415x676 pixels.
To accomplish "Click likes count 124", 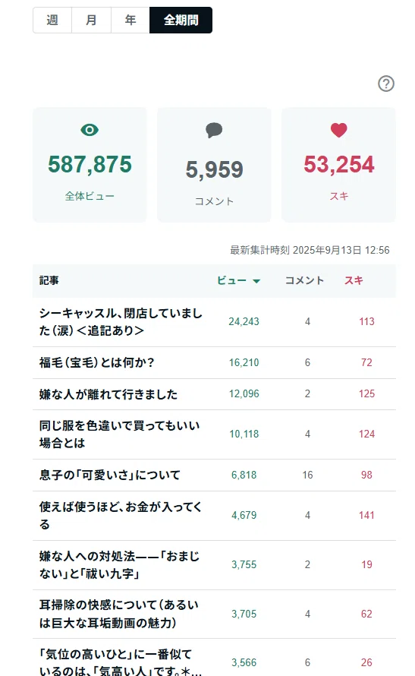I will pyautogui.click(x=366, y=434).
